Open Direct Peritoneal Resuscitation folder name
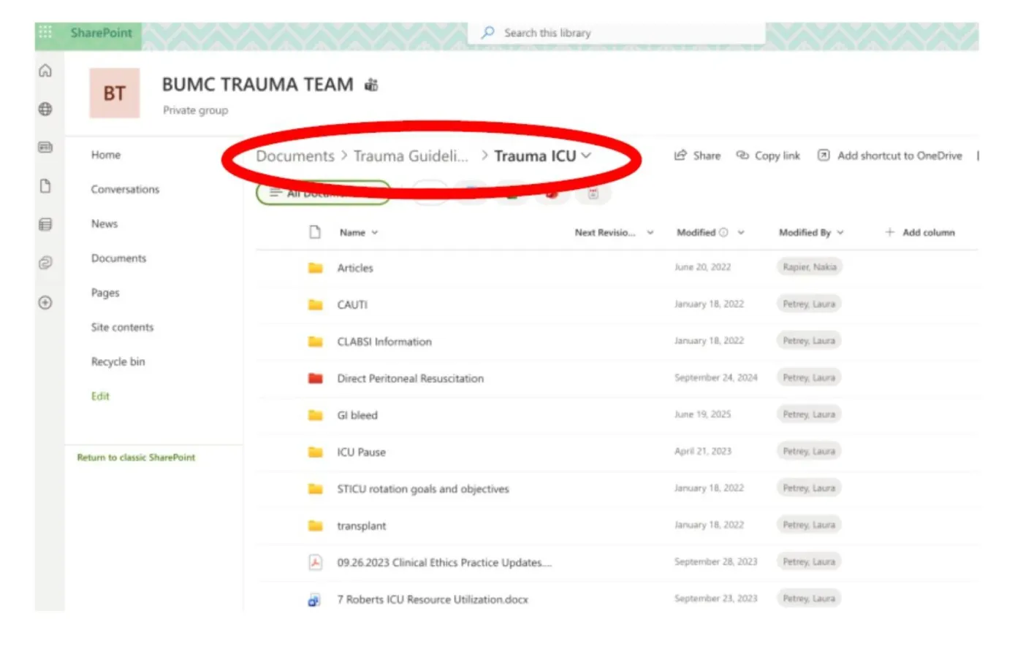The height and width of the screenshot is (662, 1023). point(411,379)
